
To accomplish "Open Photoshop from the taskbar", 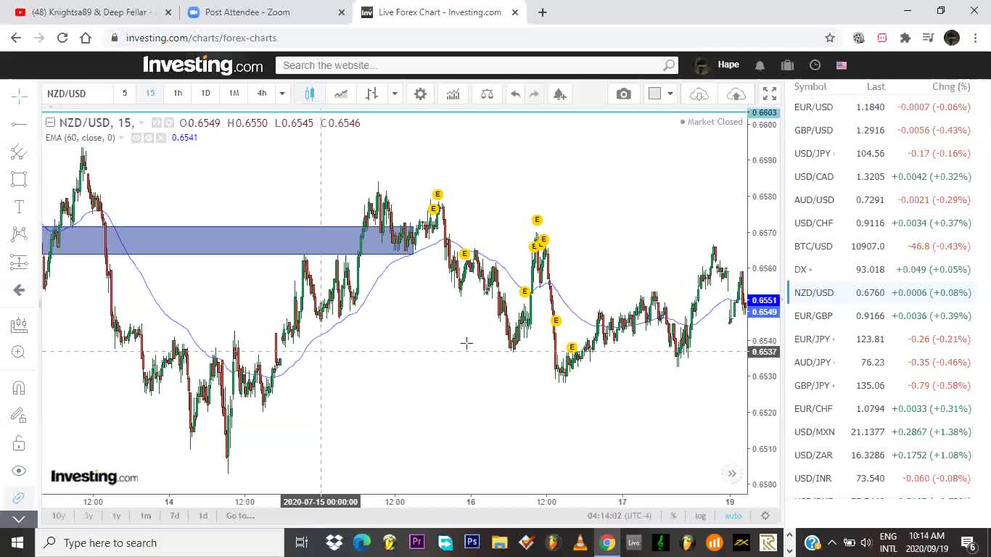I will point(472,542).
